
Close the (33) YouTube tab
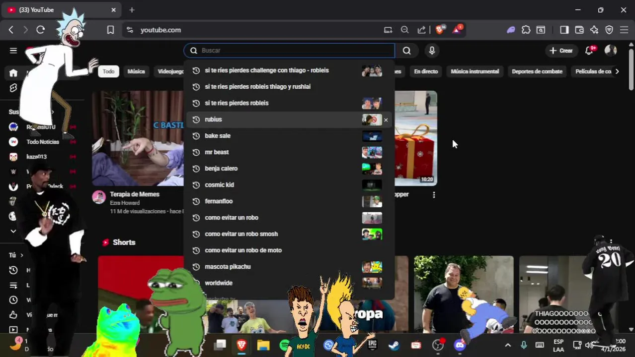(113, 10)
